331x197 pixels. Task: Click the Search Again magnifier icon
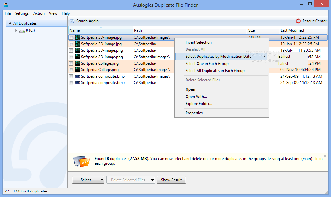72,21
